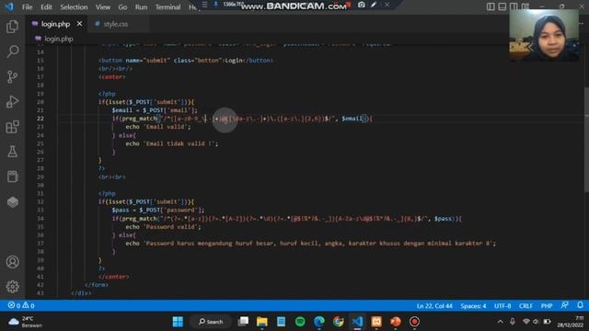Click the webcam overlay thumbnail

point(544,36)
